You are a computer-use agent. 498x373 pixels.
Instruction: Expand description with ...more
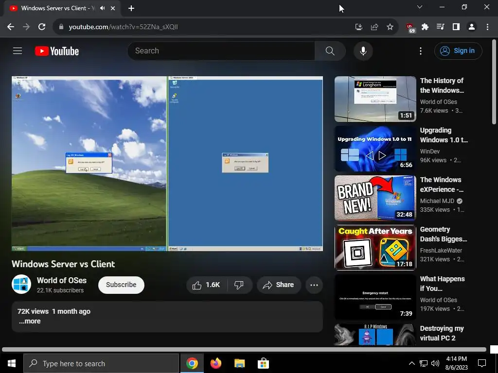29,321
